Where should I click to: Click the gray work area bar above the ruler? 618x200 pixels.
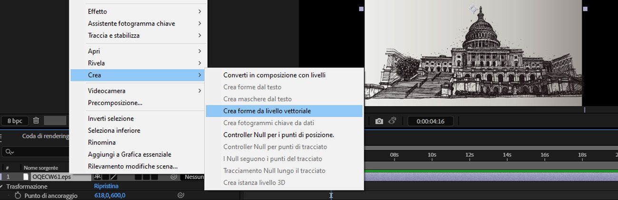(491, 148)
